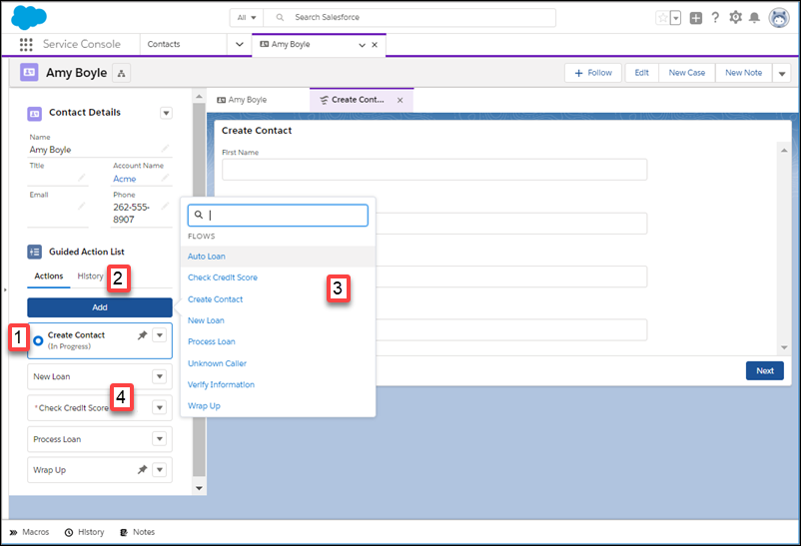The image size is (801, 546).
Task: Expand the New Loan action dropdown
Action: (160, 377)
